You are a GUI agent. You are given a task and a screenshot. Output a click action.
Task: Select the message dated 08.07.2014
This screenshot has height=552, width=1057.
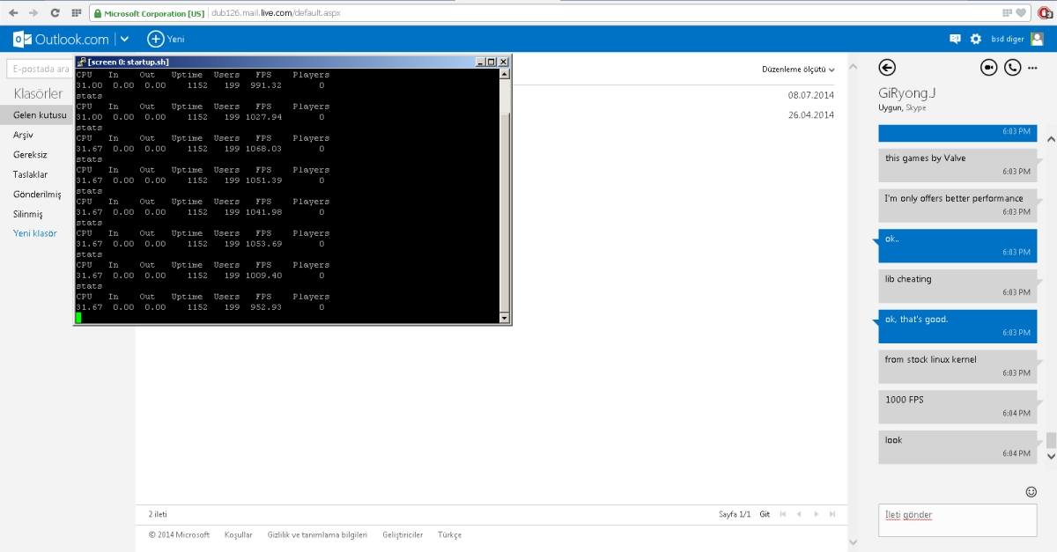point(810,95)
